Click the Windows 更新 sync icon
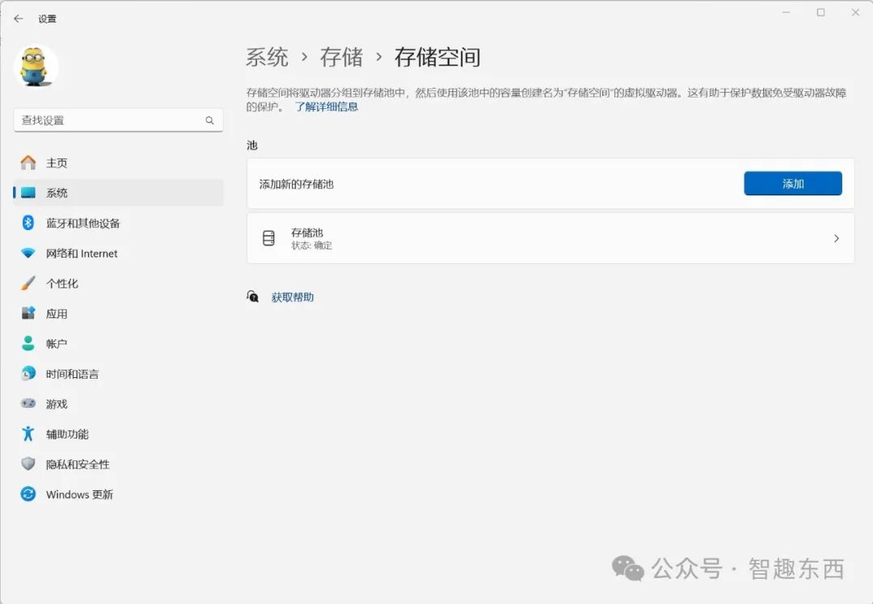This screenshot has width=873, height=604. [x=28, y=494]
